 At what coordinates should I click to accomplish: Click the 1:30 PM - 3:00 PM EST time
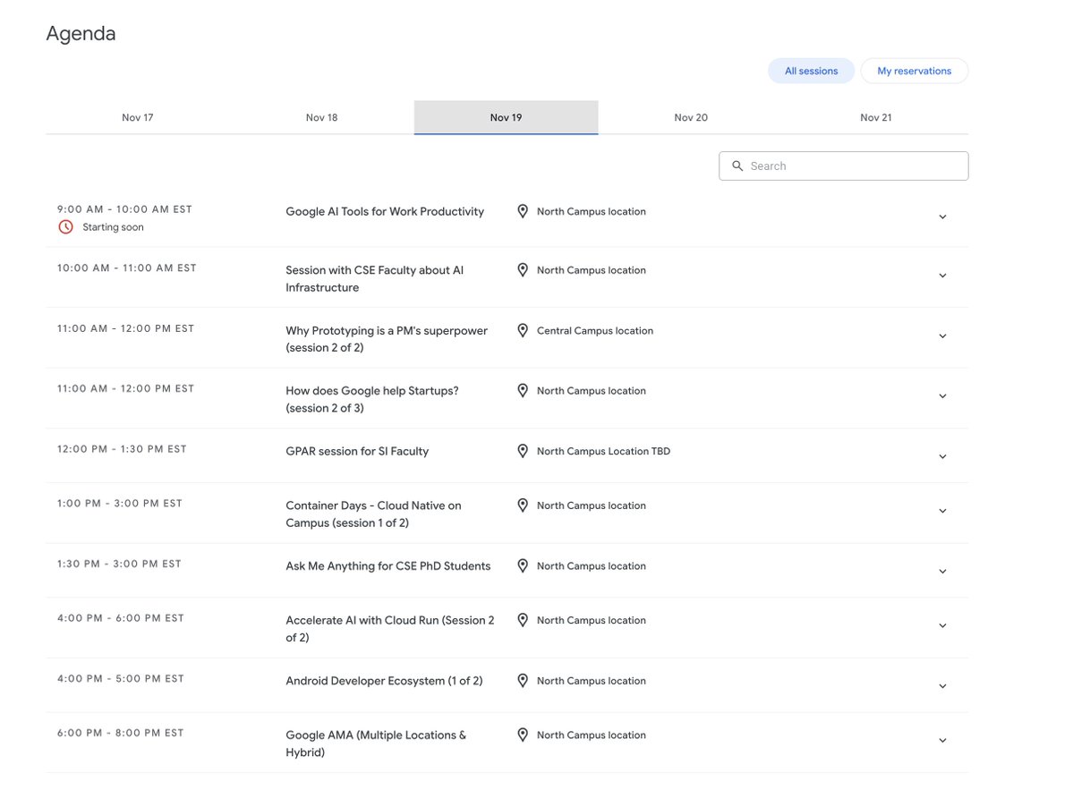tap(119, 565)
